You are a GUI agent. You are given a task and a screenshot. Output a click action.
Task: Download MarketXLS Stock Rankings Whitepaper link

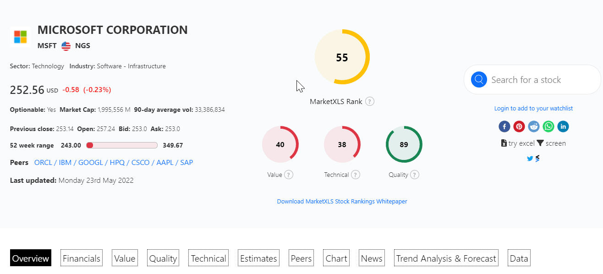point(342,201)
